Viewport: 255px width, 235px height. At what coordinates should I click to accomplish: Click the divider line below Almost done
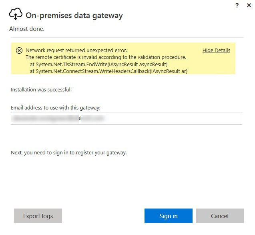pos(127,37)
